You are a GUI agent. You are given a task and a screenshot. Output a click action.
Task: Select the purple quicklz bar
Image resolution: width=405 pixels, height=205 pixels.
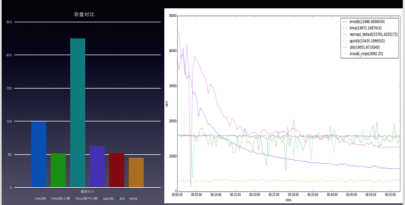97,167
